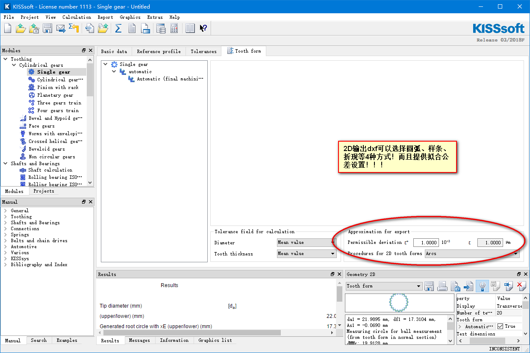Click the open protected file icon with lock
Screen dimensions: 530x353
pos(34,28)
